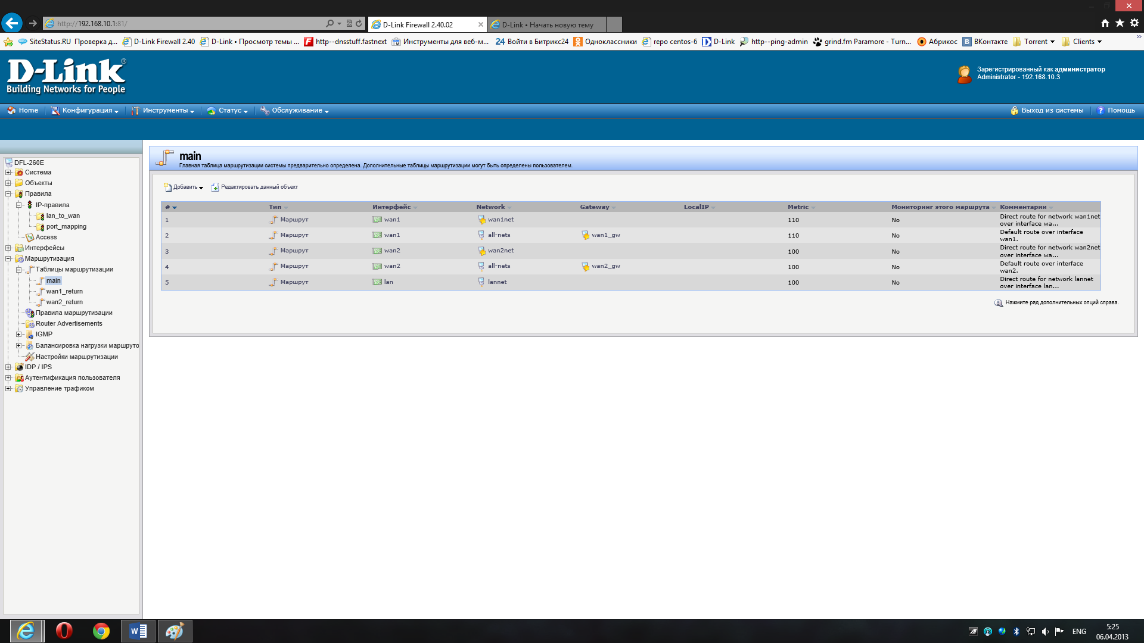Click Выход из системы link
Image resolution: width=1144 pixels, height=643 pixels.
click(1052, 111)
